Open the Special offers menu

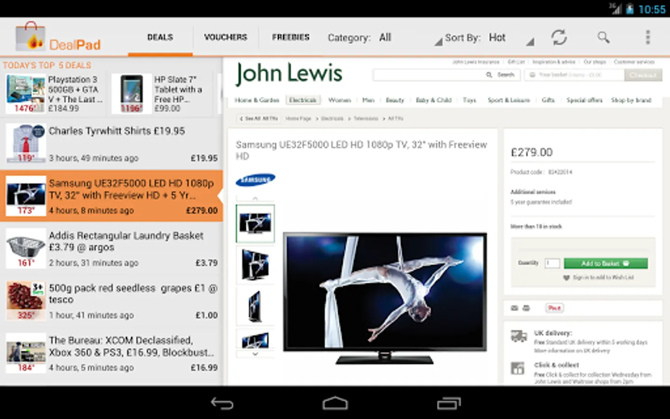(584, 100)
